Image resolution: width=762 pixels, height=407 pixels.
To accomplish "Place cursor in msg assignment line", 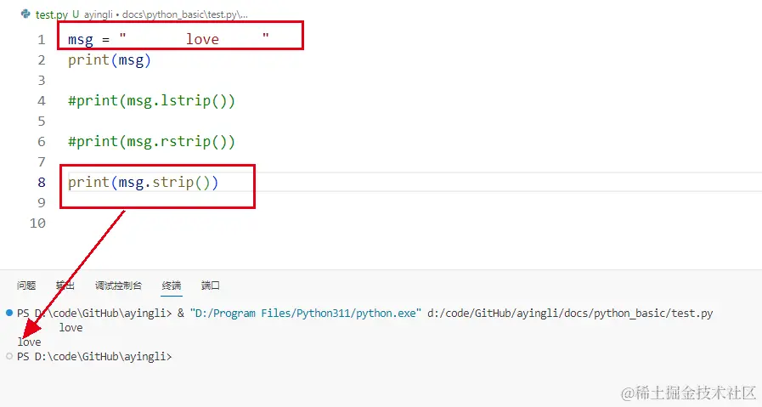I will [168, 39].
